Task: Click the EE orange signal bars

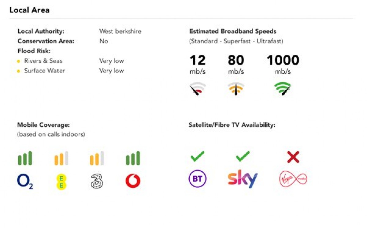Action: pos(61,158)
